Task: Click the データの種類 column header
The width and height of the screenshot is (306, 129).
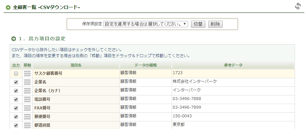Action: (146, 65)
